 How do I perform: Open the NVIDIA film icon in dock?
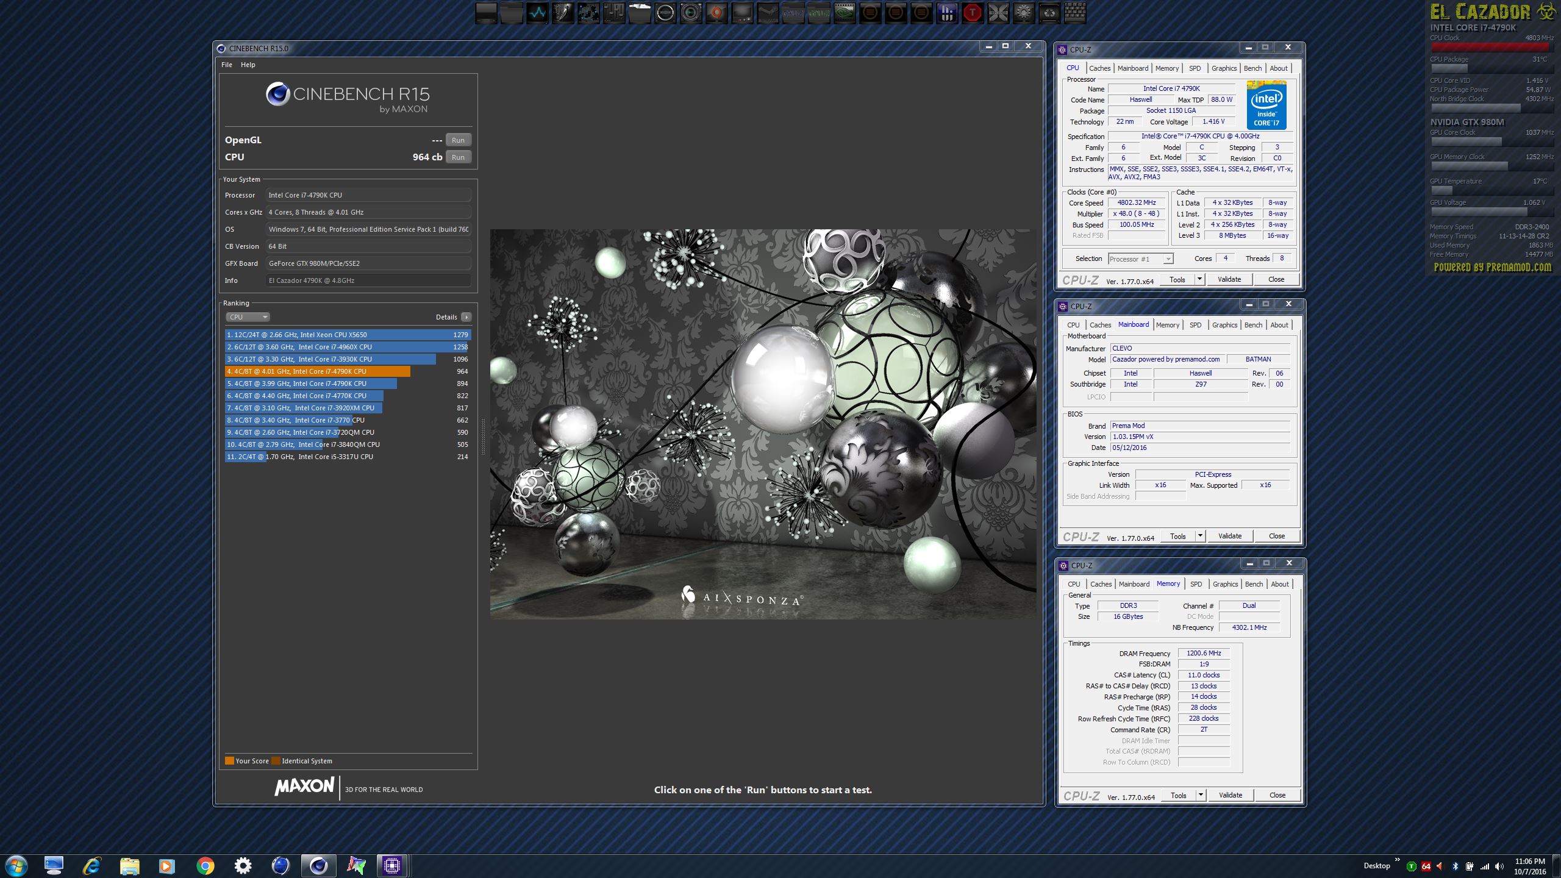pyautogui.click(x=845, y=13)
